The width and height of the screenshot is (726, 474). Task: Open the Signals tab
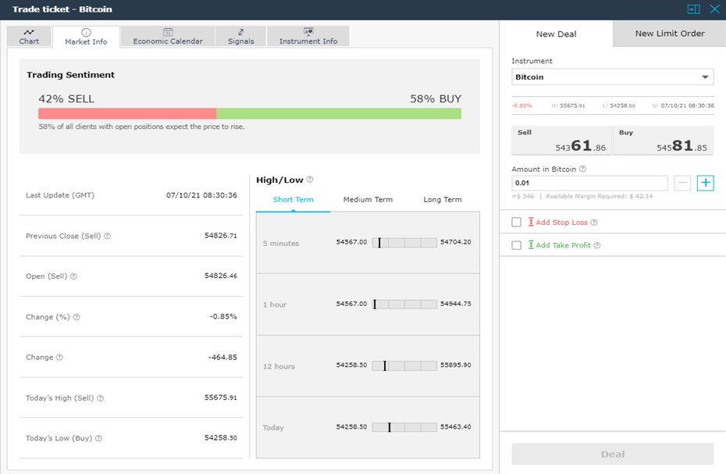click(240, 36)
